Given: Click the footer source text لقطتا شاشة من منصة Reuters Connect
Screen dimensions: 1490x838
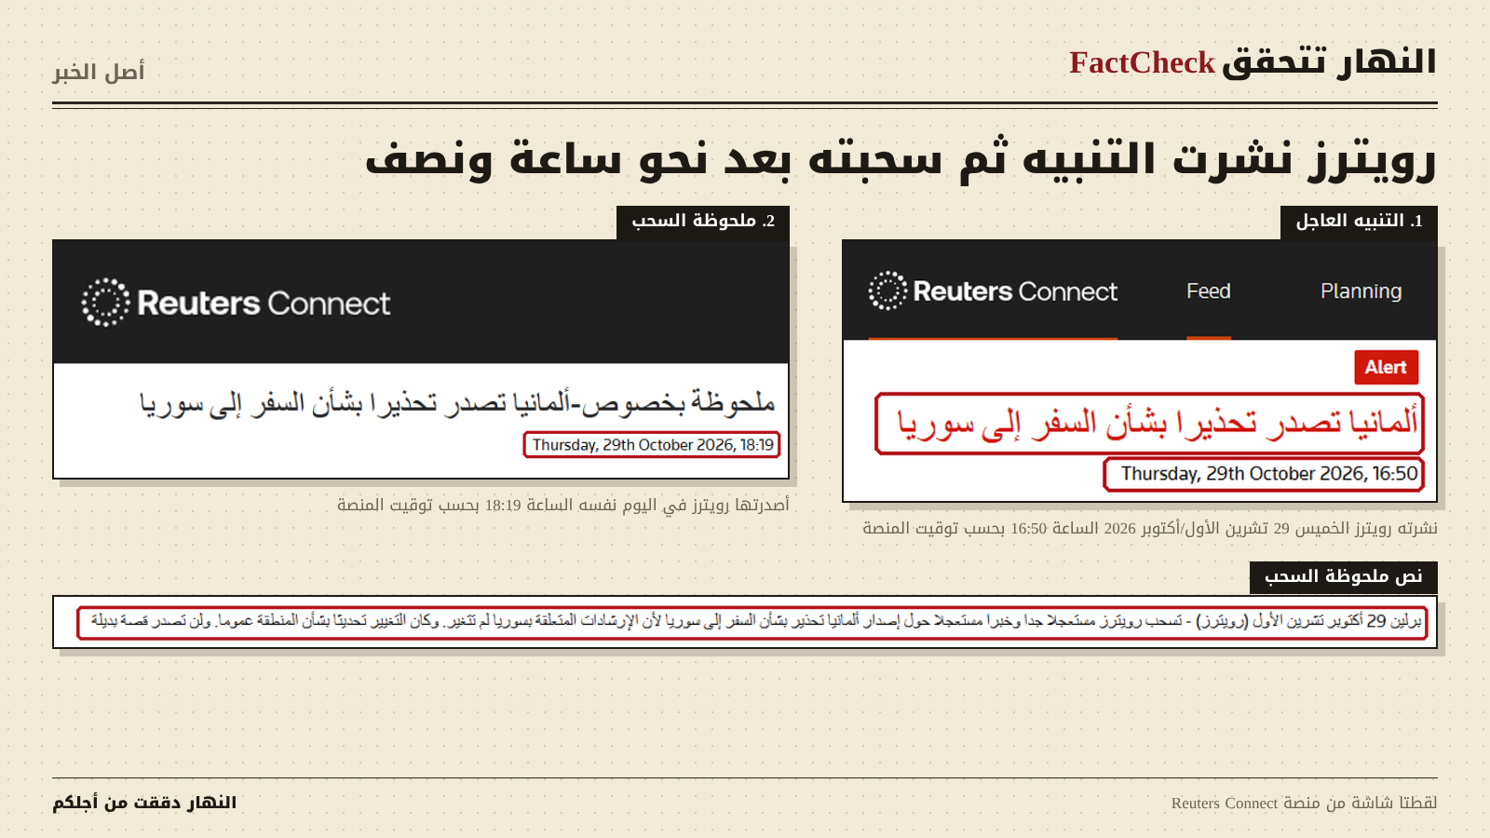Looking at the screenshot, I should pyautogui.click(x=1304, y=803).
